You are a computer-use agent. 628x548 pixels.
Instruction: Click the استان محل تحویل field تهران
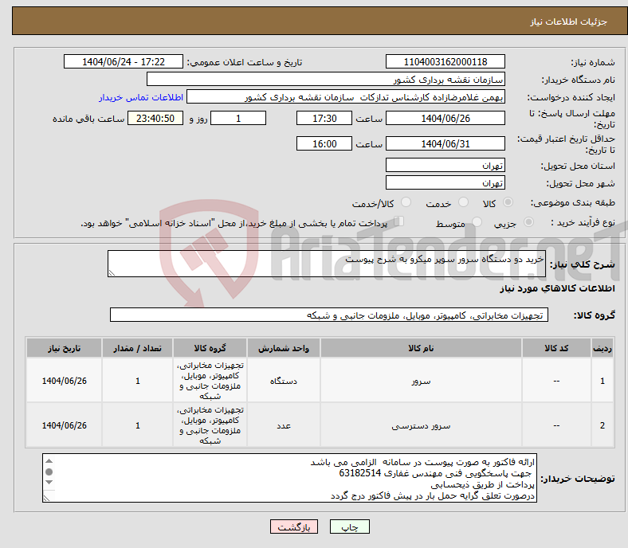(x=445, y=166)
